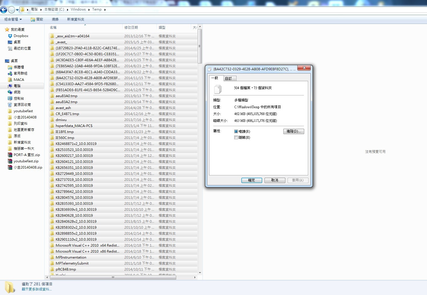
Task: Expand the path arrow after Temp in address bar
Action: click(105, 10)
